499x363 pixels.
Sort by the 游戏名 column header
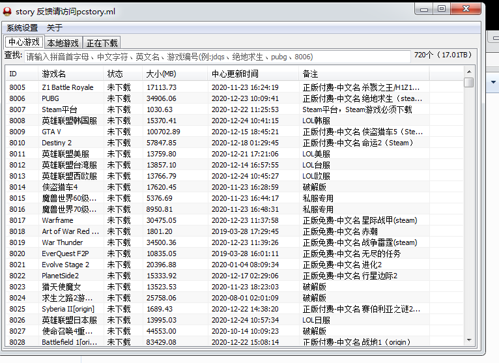[70, 74]
